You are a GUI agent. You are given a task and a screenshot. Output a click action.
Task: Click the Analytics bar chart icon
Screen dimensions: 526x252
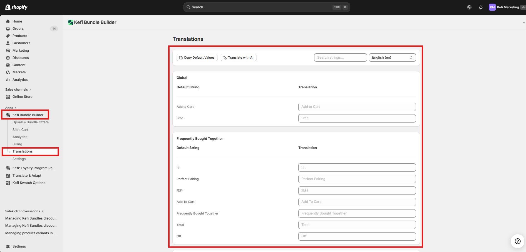[x=8, y=80]
